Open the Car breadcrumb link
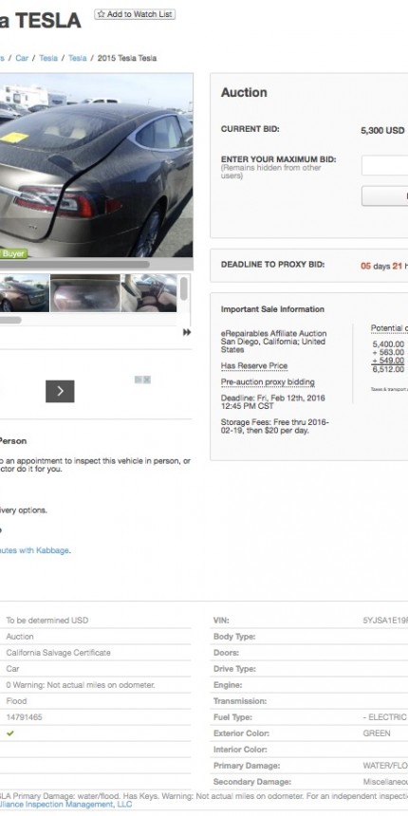The width and height of the screenshot is (408, 816). coord(22,58)
